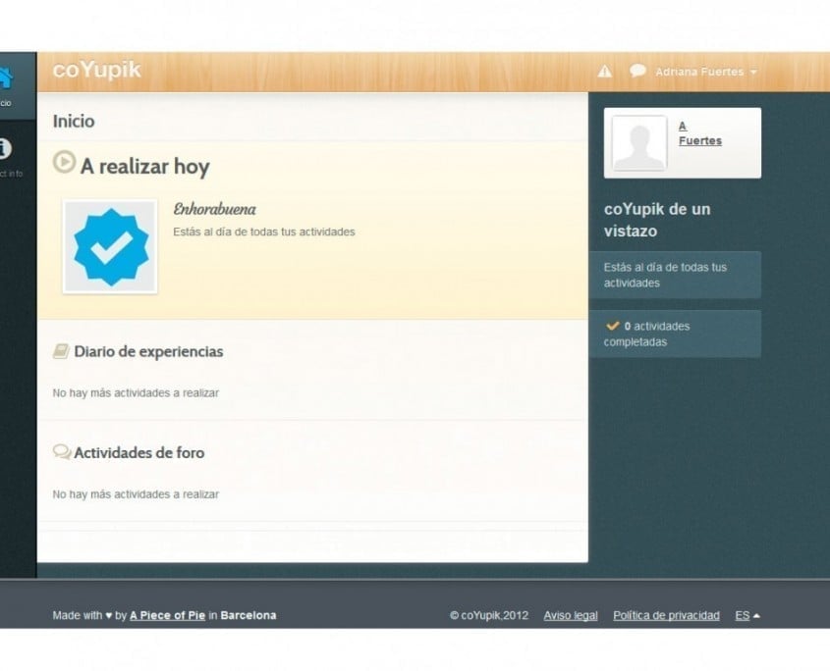Open the messages speech bubble icon
The height and width of the screenshot is (671, 830).
point(637,71)
